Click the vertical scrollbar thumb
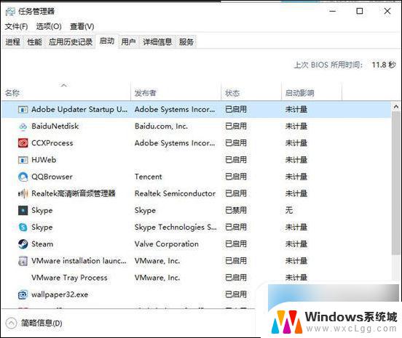402x338 pixels. 396,183
